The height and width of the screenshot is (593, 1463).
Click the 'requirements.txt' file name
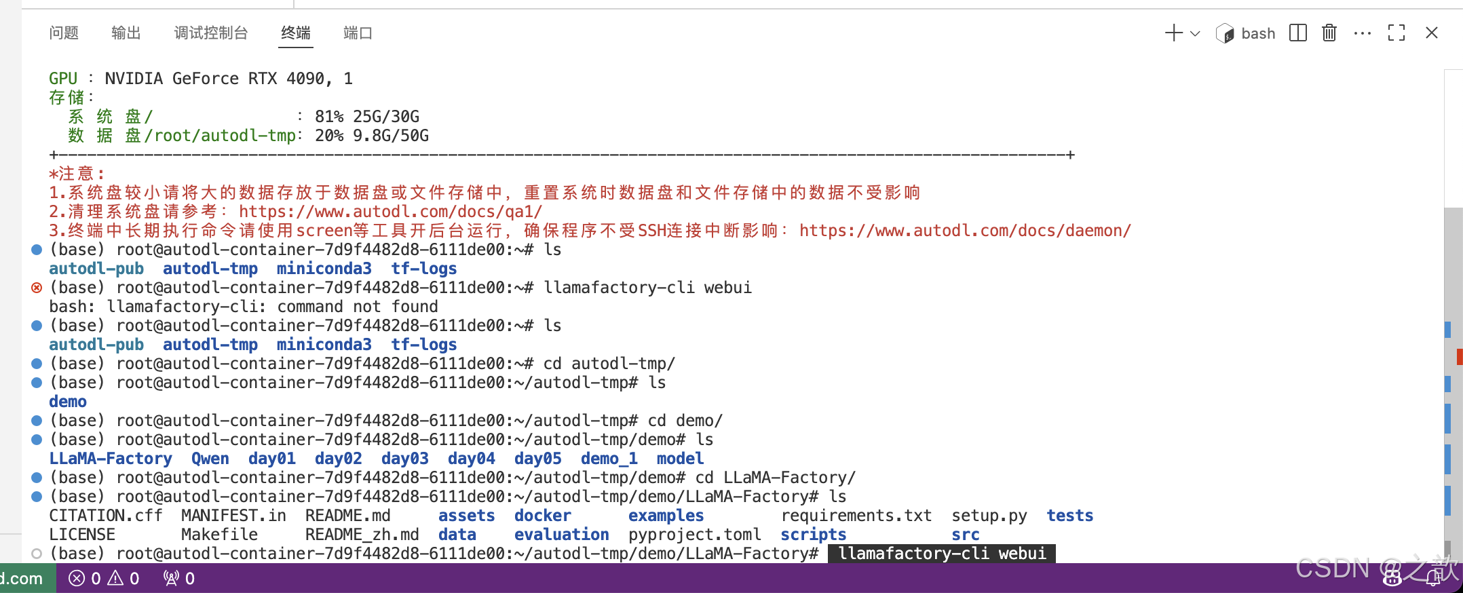(x=856, y=516)
